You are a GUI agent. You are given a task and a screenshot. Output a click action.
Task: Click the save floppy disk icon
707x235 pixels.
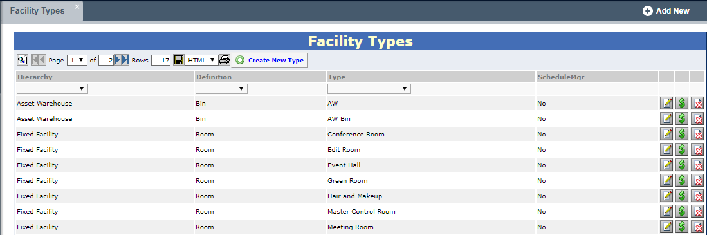(x=179, y=60)
